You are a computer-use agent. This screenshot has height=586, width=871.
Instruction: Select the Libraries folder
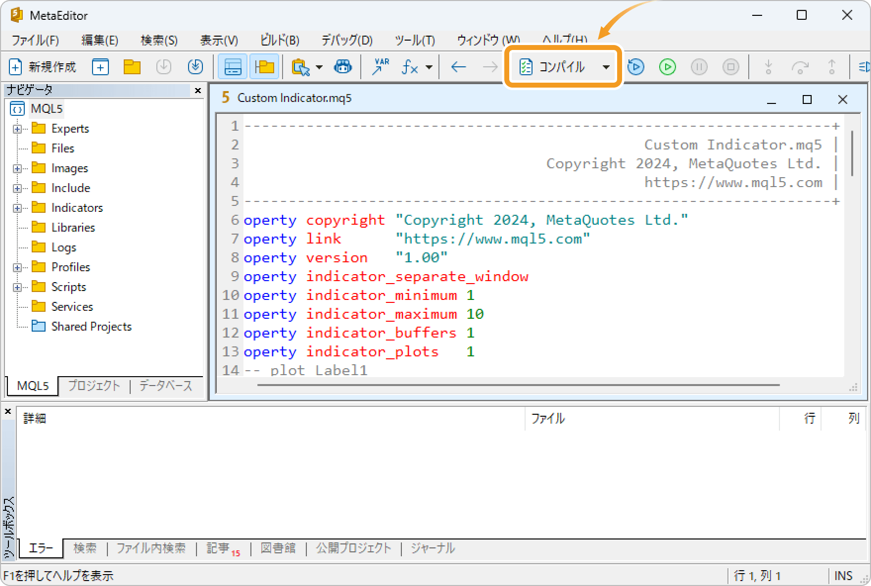point(73,228)
